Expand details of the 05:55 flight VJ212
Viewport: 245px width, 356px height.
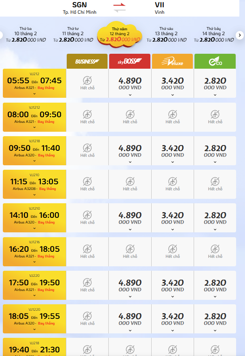[x=34, y=94]
